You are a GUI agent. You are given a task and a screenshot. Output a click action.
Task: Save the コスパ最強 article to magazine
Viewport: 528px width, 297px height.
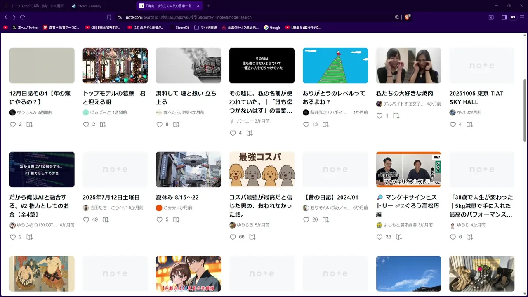252,237
